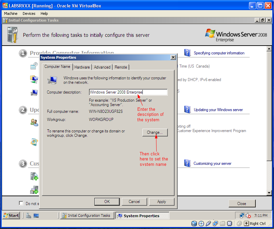Select the Remote tab
The image size is (274, 229).
click(x=121, y=67)
